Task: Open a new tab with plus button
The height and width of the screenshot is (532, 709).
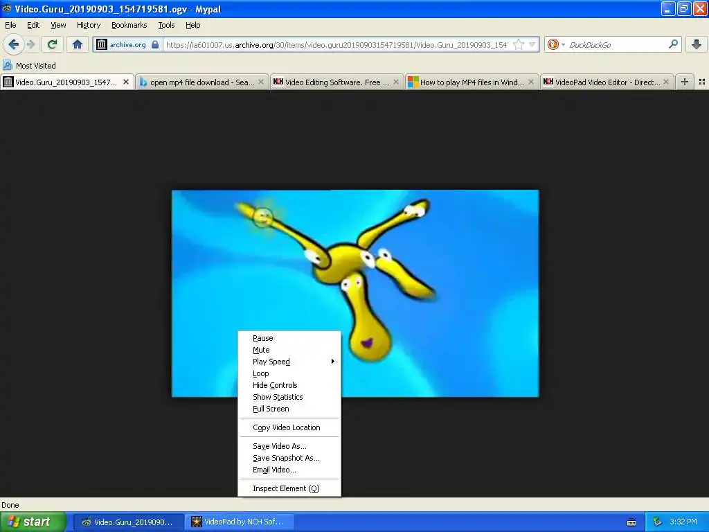Action: [685, 82]
